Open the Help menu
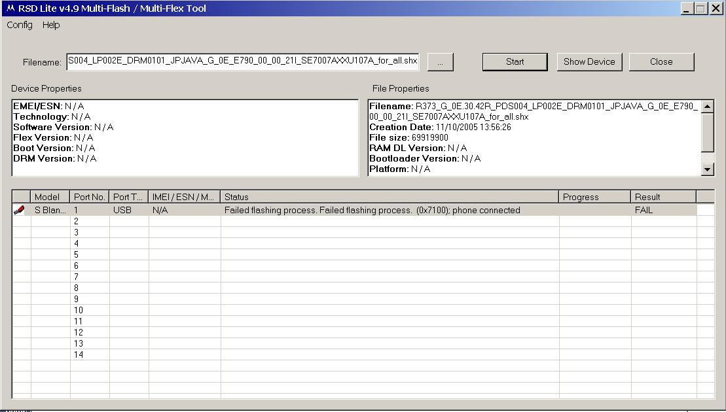The image size is (726, 412). [51, 25]
